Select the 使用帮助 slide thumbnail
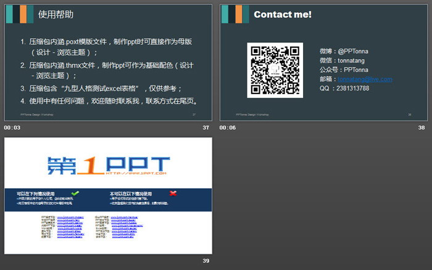The image size is (432, 270). tap(108, 62)
